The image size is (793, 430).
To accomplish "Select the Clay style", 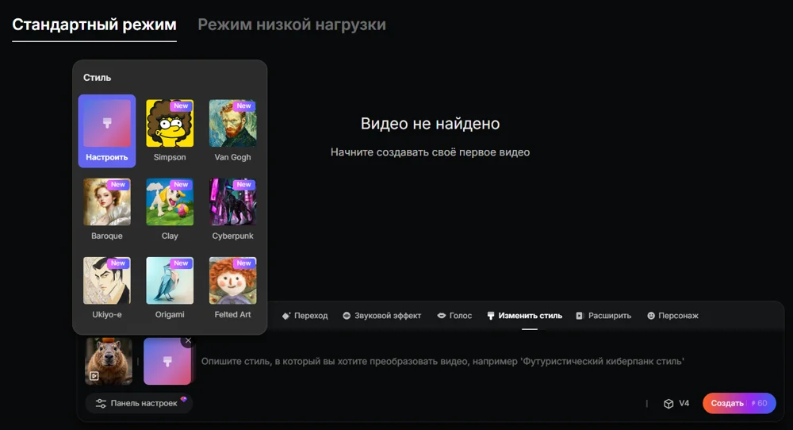I will click(170, 202).
